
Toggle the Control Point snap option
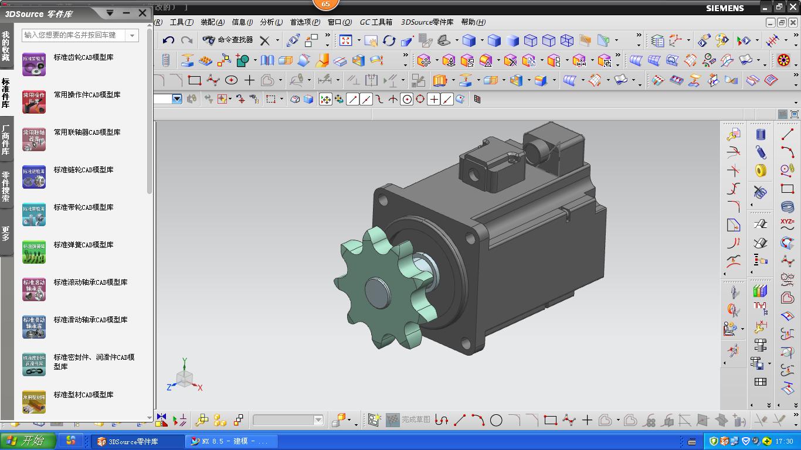pos(380,100)
